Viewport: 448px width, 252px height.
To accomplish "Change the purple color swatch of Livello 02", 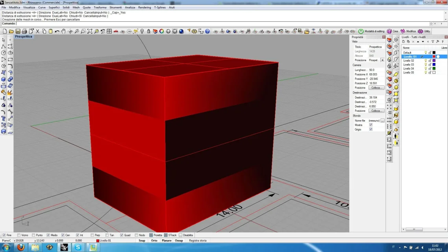I will (x=434, y=61).
